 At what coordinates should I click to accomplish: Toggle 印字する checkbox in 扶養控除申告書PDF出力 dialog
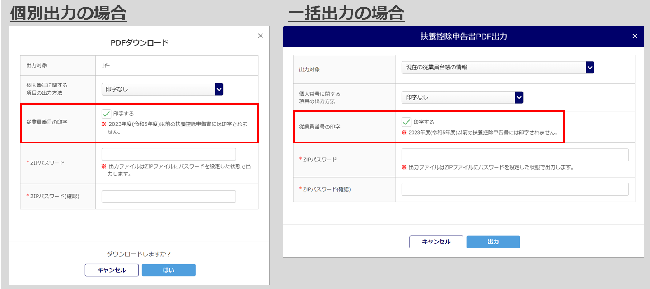(407, 122)
